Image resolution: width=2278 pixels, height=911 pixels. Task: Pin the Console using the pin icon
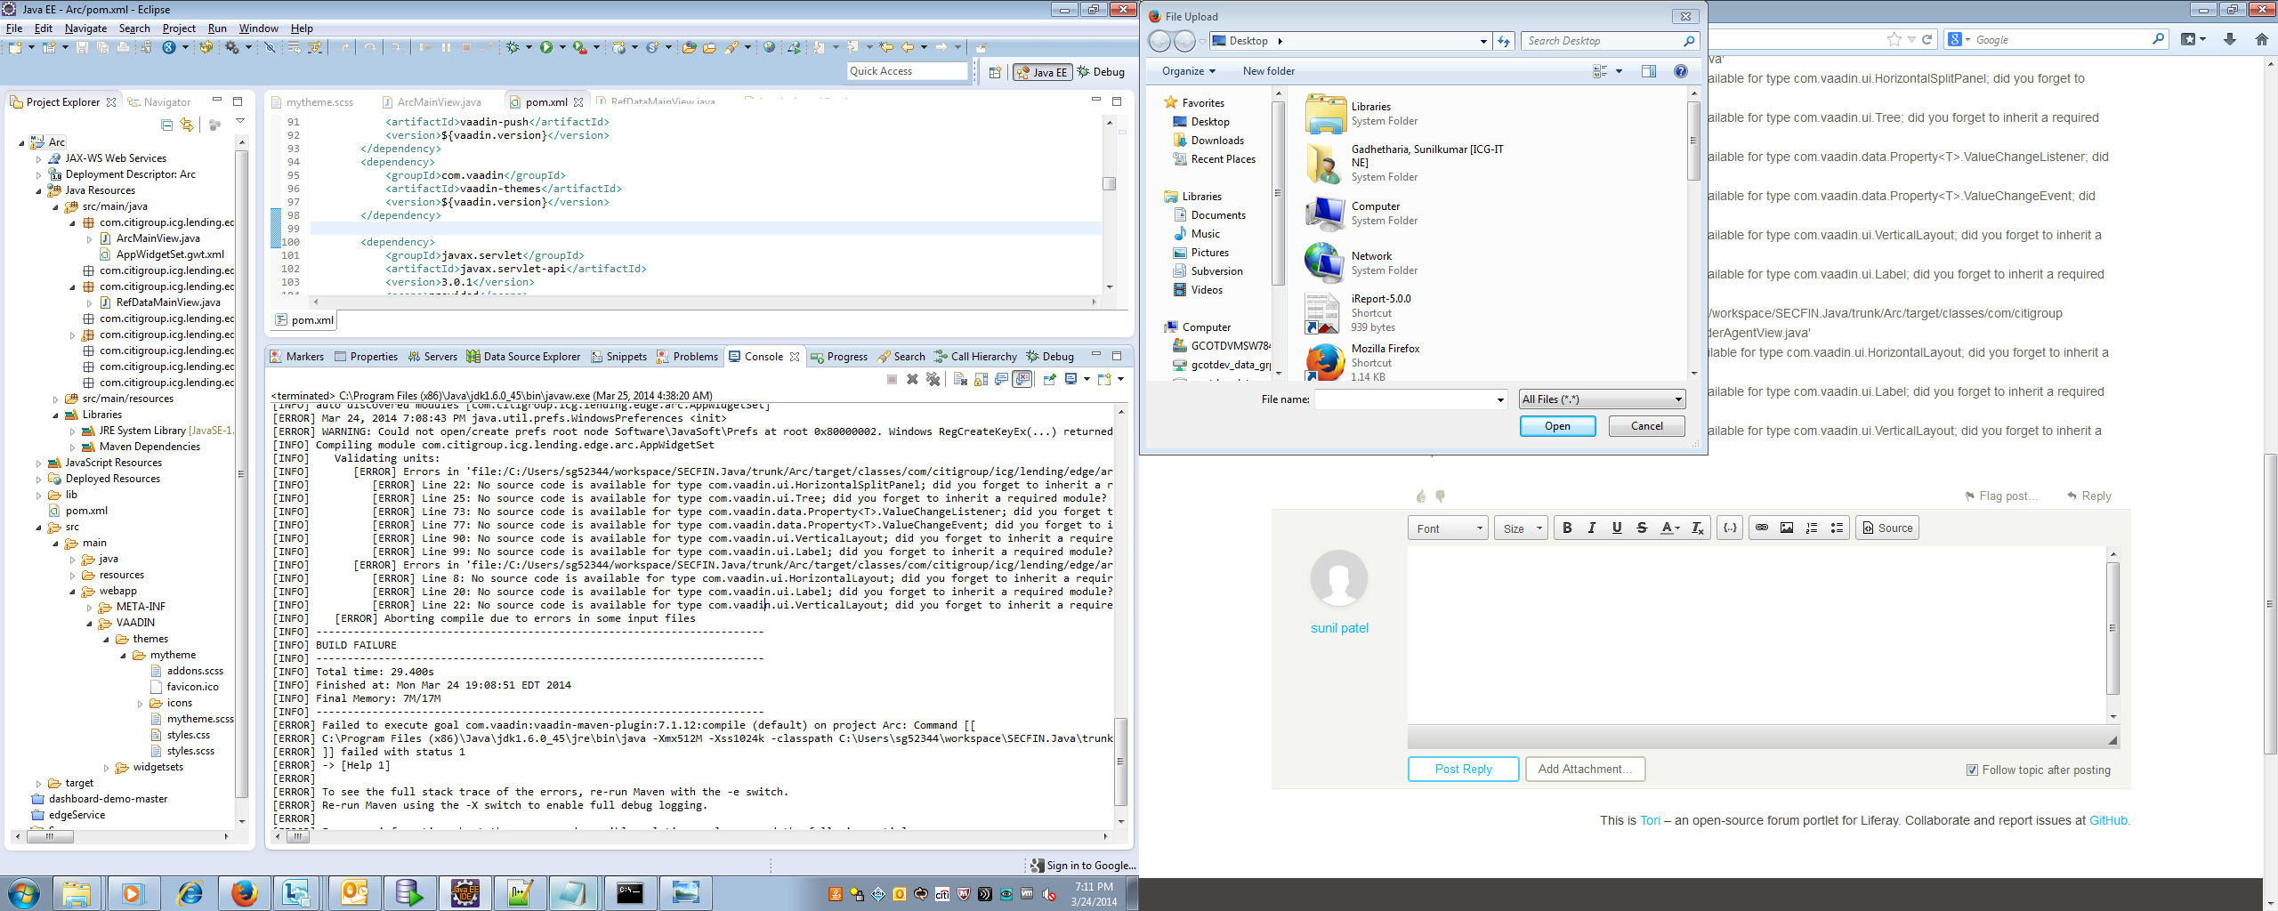tap(1050, 379)
